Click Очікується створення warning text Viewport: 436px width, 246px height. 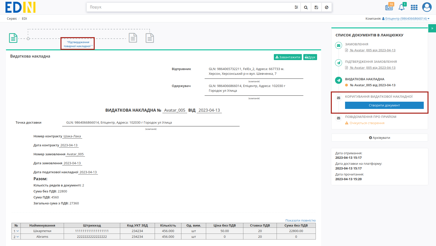(367, 123)
